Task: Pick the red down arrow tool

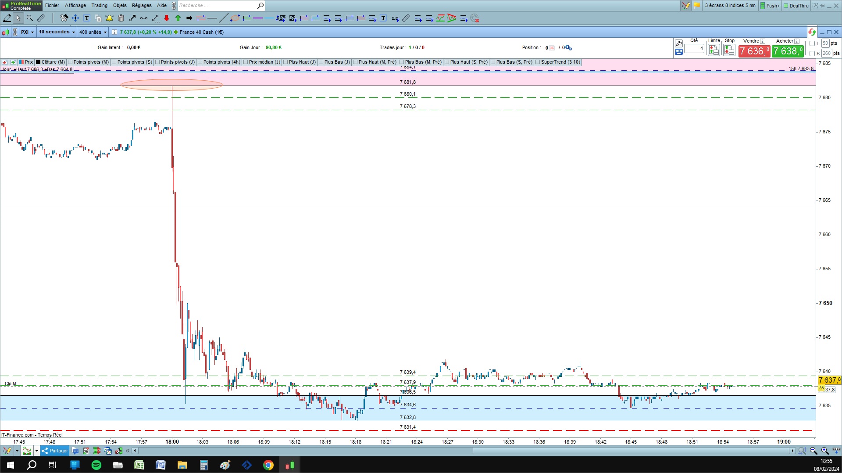Action: tap(167, 18)
